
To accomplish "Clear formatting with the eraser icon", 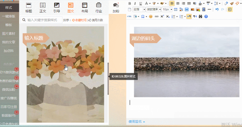I will tap(226, 3).
